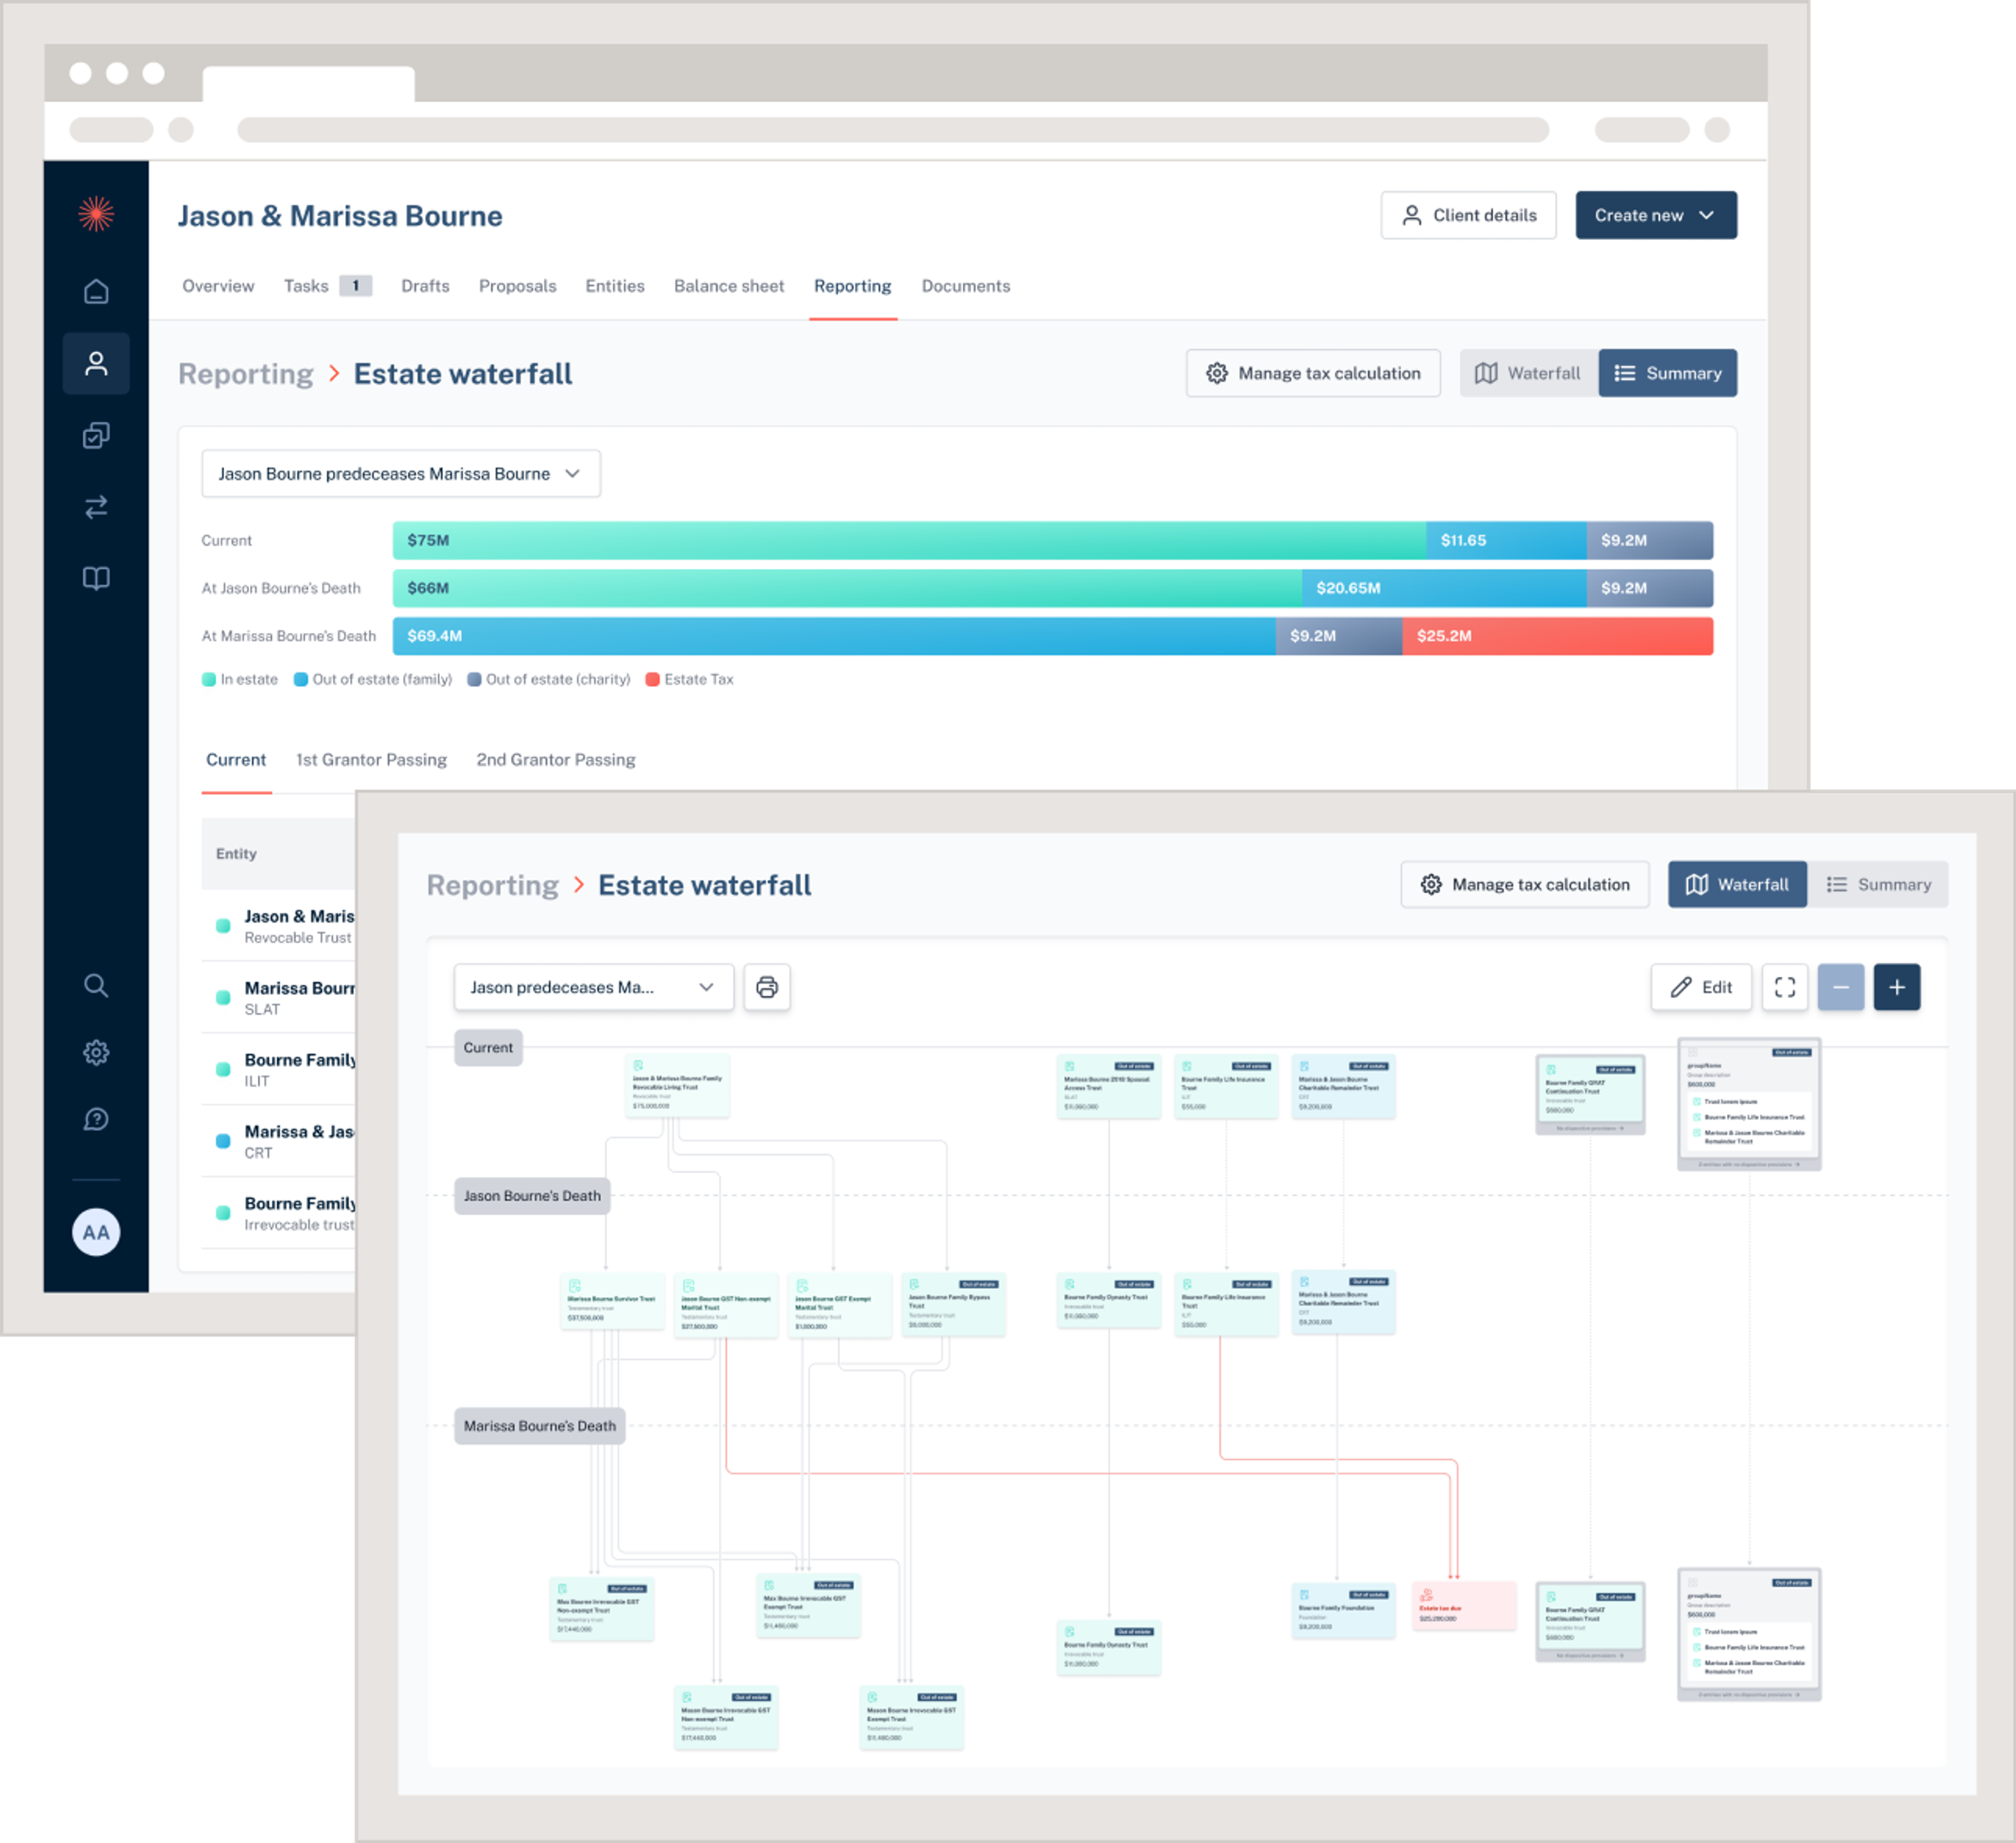Enter fullscreen with expand icon
The width and height of the screenshot is (2016, 1843).
(1784, 987)
